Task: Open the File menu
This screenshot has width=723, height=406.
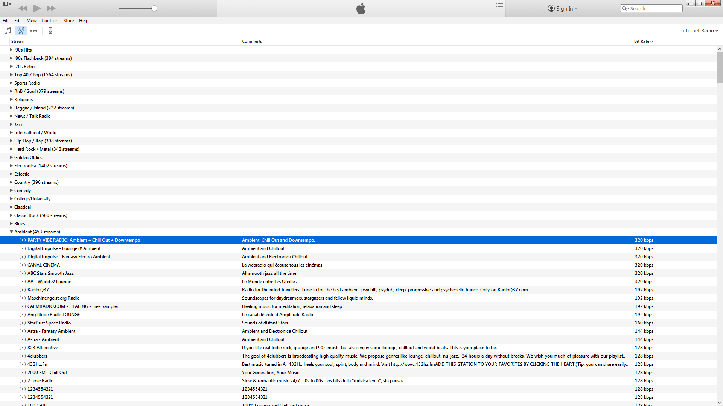Action: 6,21
